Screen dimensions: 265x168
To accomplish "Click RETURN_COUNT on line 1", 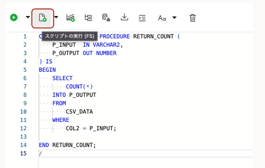I will [154, 36].
